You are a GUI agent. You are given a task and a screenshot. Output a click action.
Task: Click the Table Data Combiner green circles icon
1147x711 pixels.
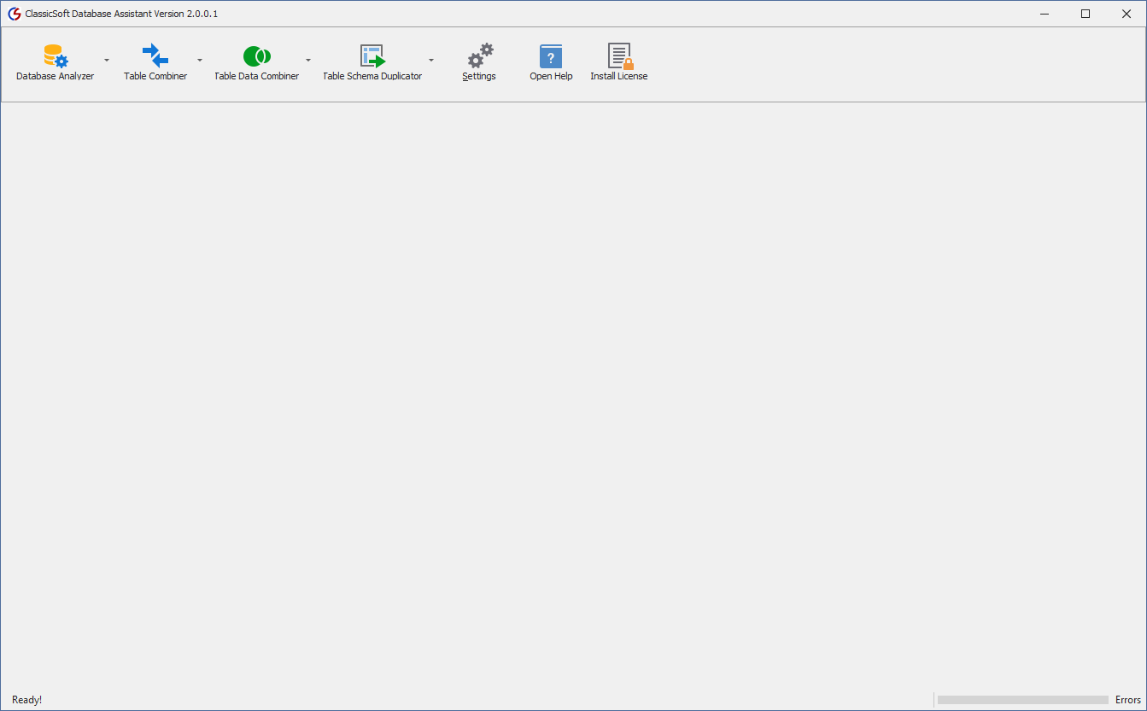click(x=256, y=56)
